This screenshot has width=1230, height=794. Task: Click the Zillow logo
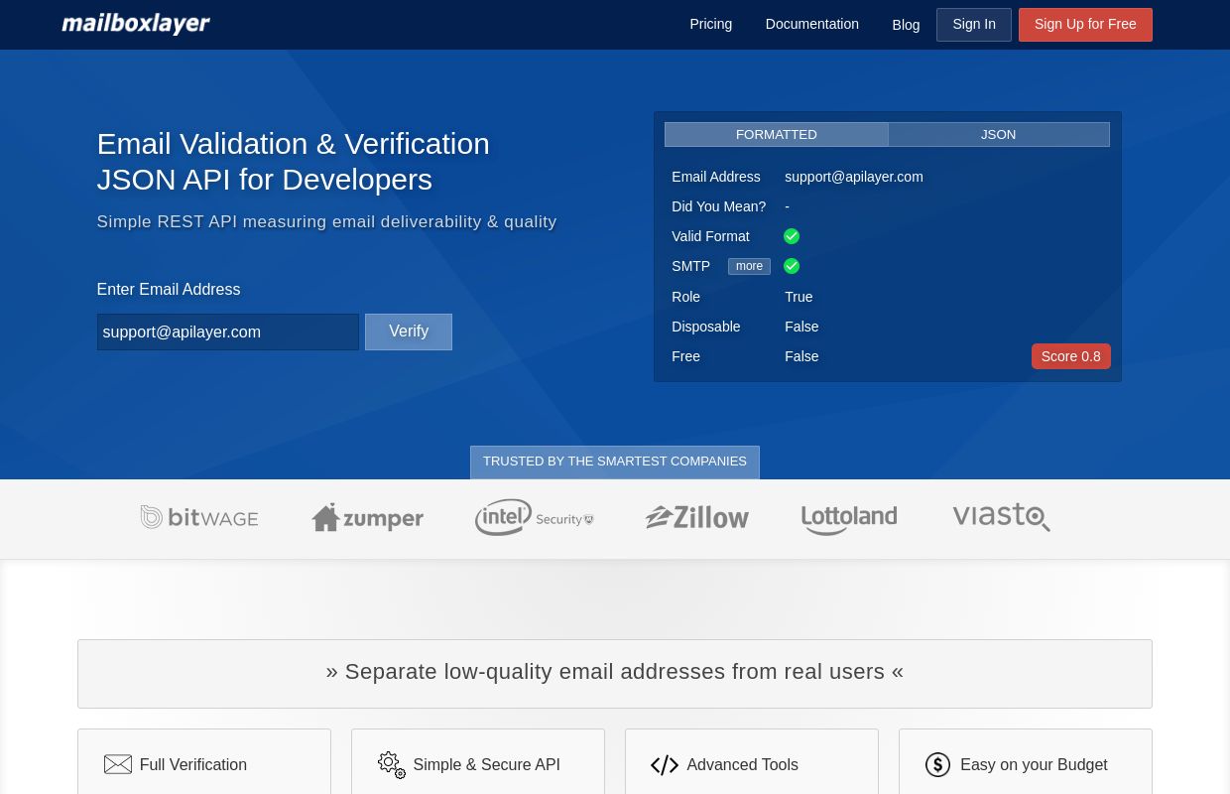tap(697, 517)
